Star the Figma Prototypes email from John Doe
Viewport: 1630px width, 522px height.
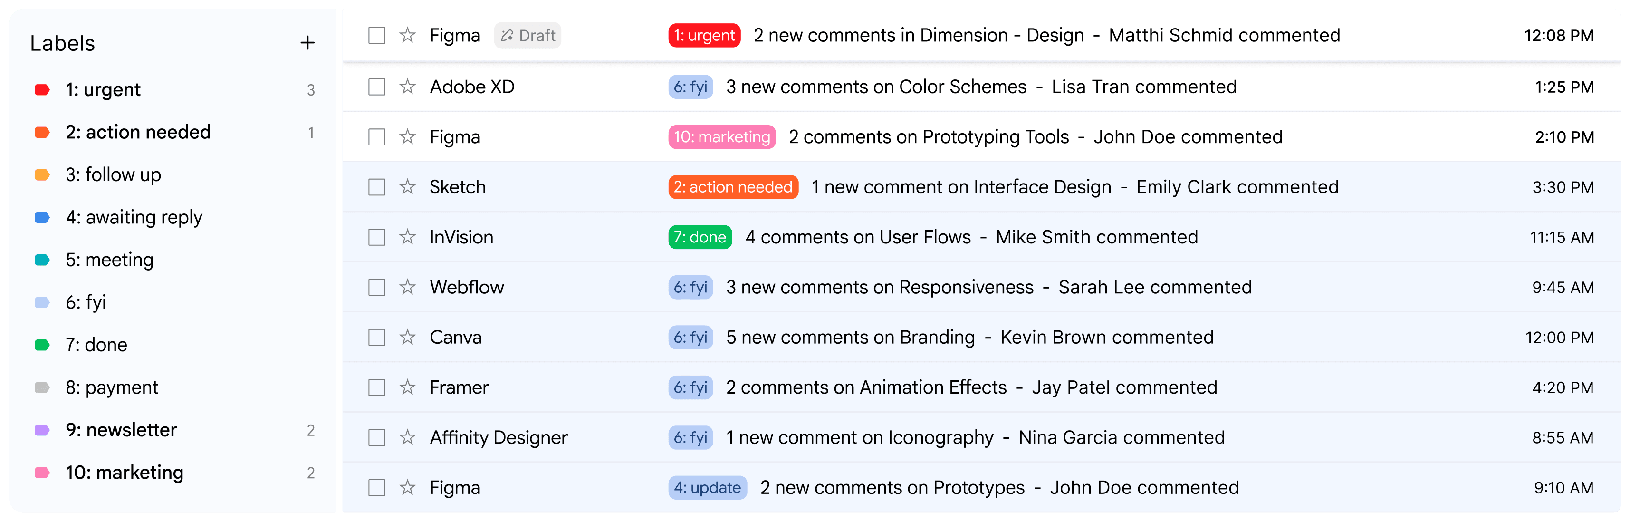407,487
